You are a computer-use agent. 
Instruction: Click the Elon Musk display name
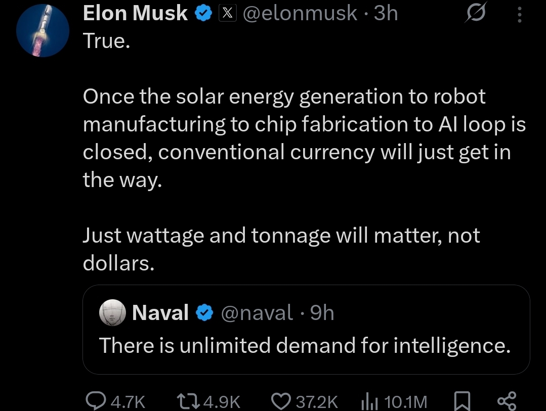[135, 14]
